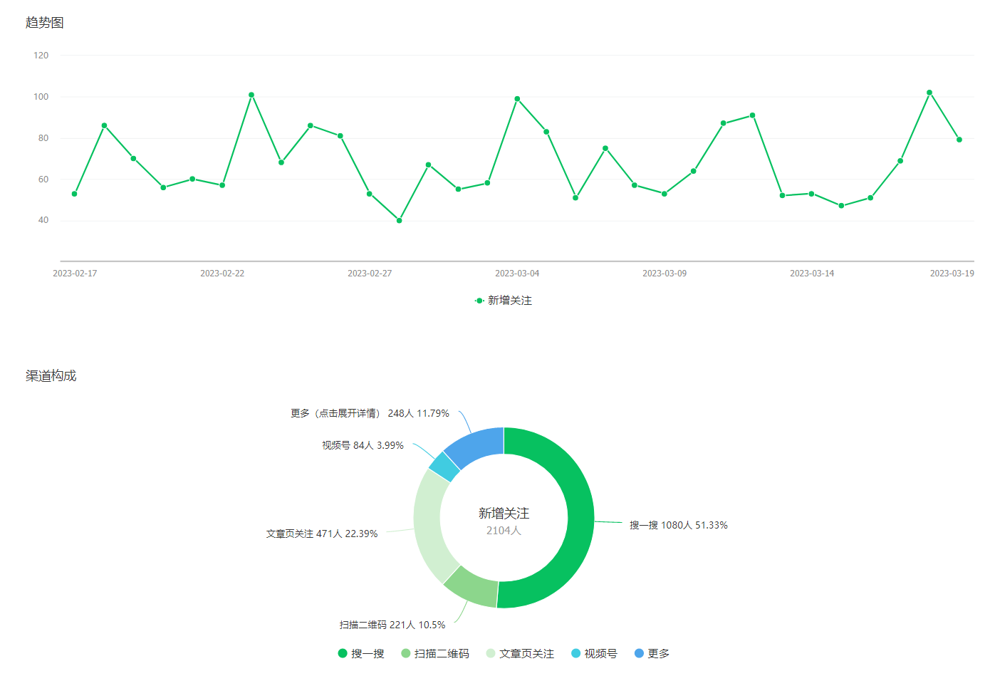Screen dimensions: 990x676
Task: Toggle the 更多 legend item
Action: 652,653
